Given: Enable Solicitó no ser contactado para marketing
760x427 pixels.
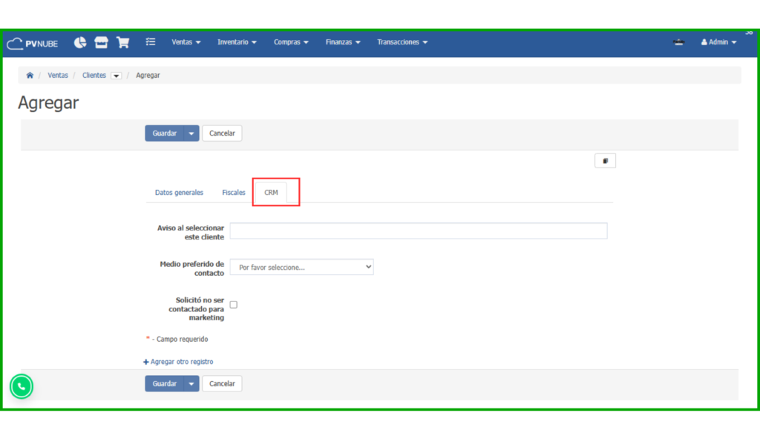Looking at the screenshot, I should (x=233, y=303).
